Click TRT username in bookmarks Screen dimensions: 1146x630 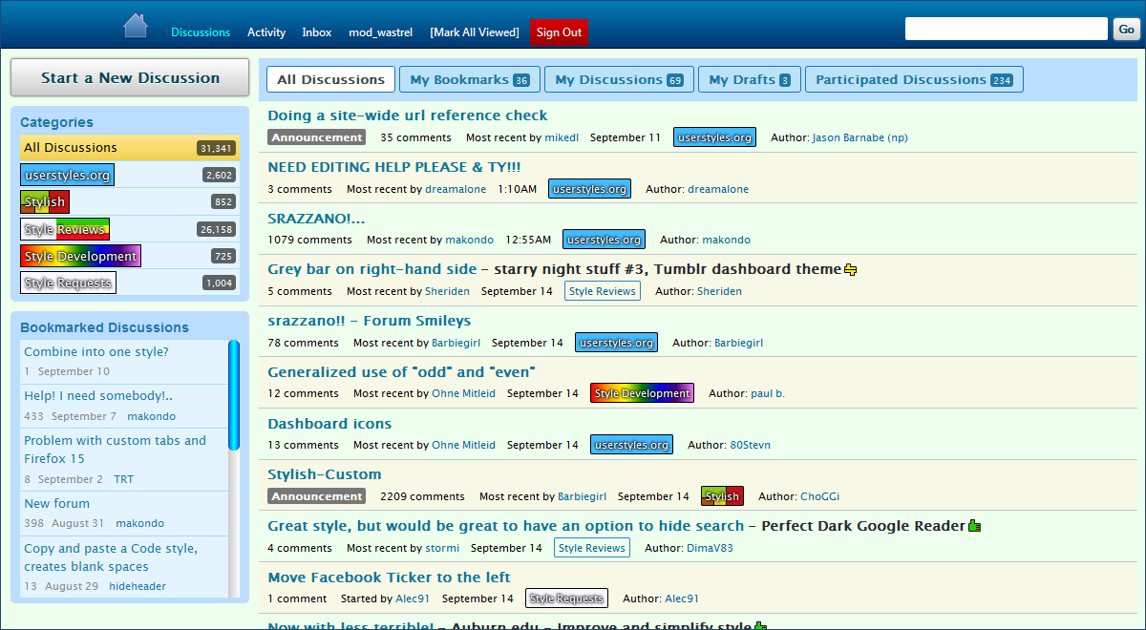click(x=124, y=479)
